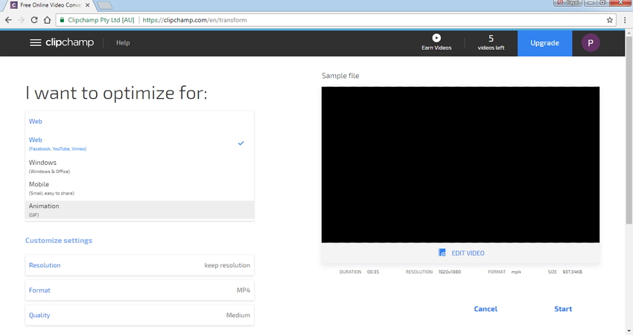
Task: Click the Clipchamp logo
Action: (69, 42)
